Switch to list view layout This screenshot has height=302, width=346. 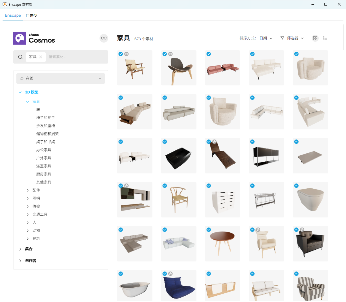pos(325,38)
